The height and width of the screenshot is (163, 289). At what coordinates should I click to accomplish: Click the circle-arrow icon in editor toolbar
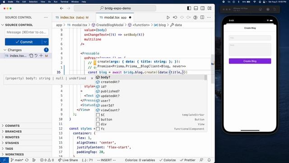(188, 17)
